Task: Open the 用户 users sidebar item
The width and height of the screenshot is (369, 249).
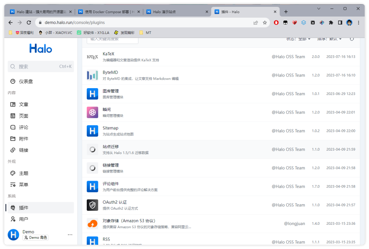Action: (40, 219)
